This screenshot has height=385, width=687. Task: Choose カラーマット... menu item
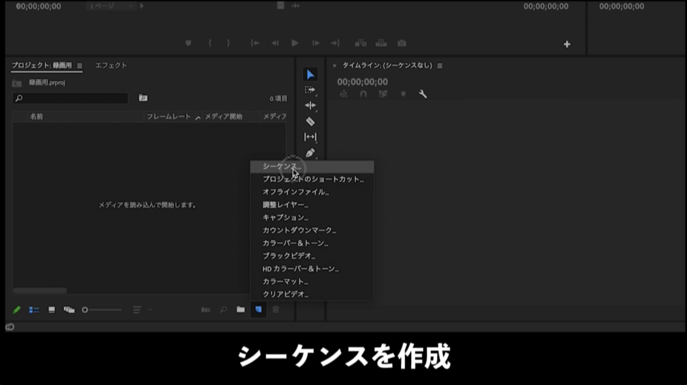pos(312,281)
